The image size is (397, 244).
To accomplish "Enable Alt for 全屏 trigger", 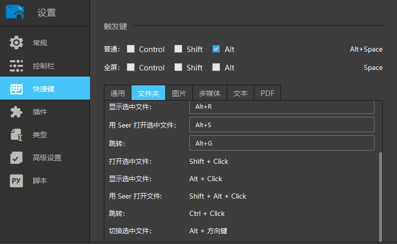I will pyautogui.click(x=216, y=67).
